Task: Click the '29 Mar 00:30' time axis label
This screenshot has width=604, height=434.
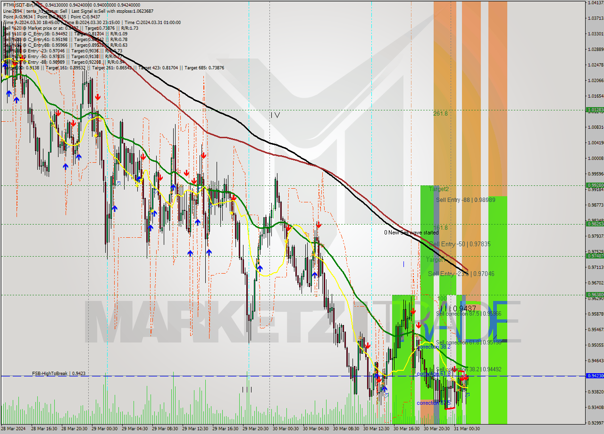Action: [x=105, y=429]
